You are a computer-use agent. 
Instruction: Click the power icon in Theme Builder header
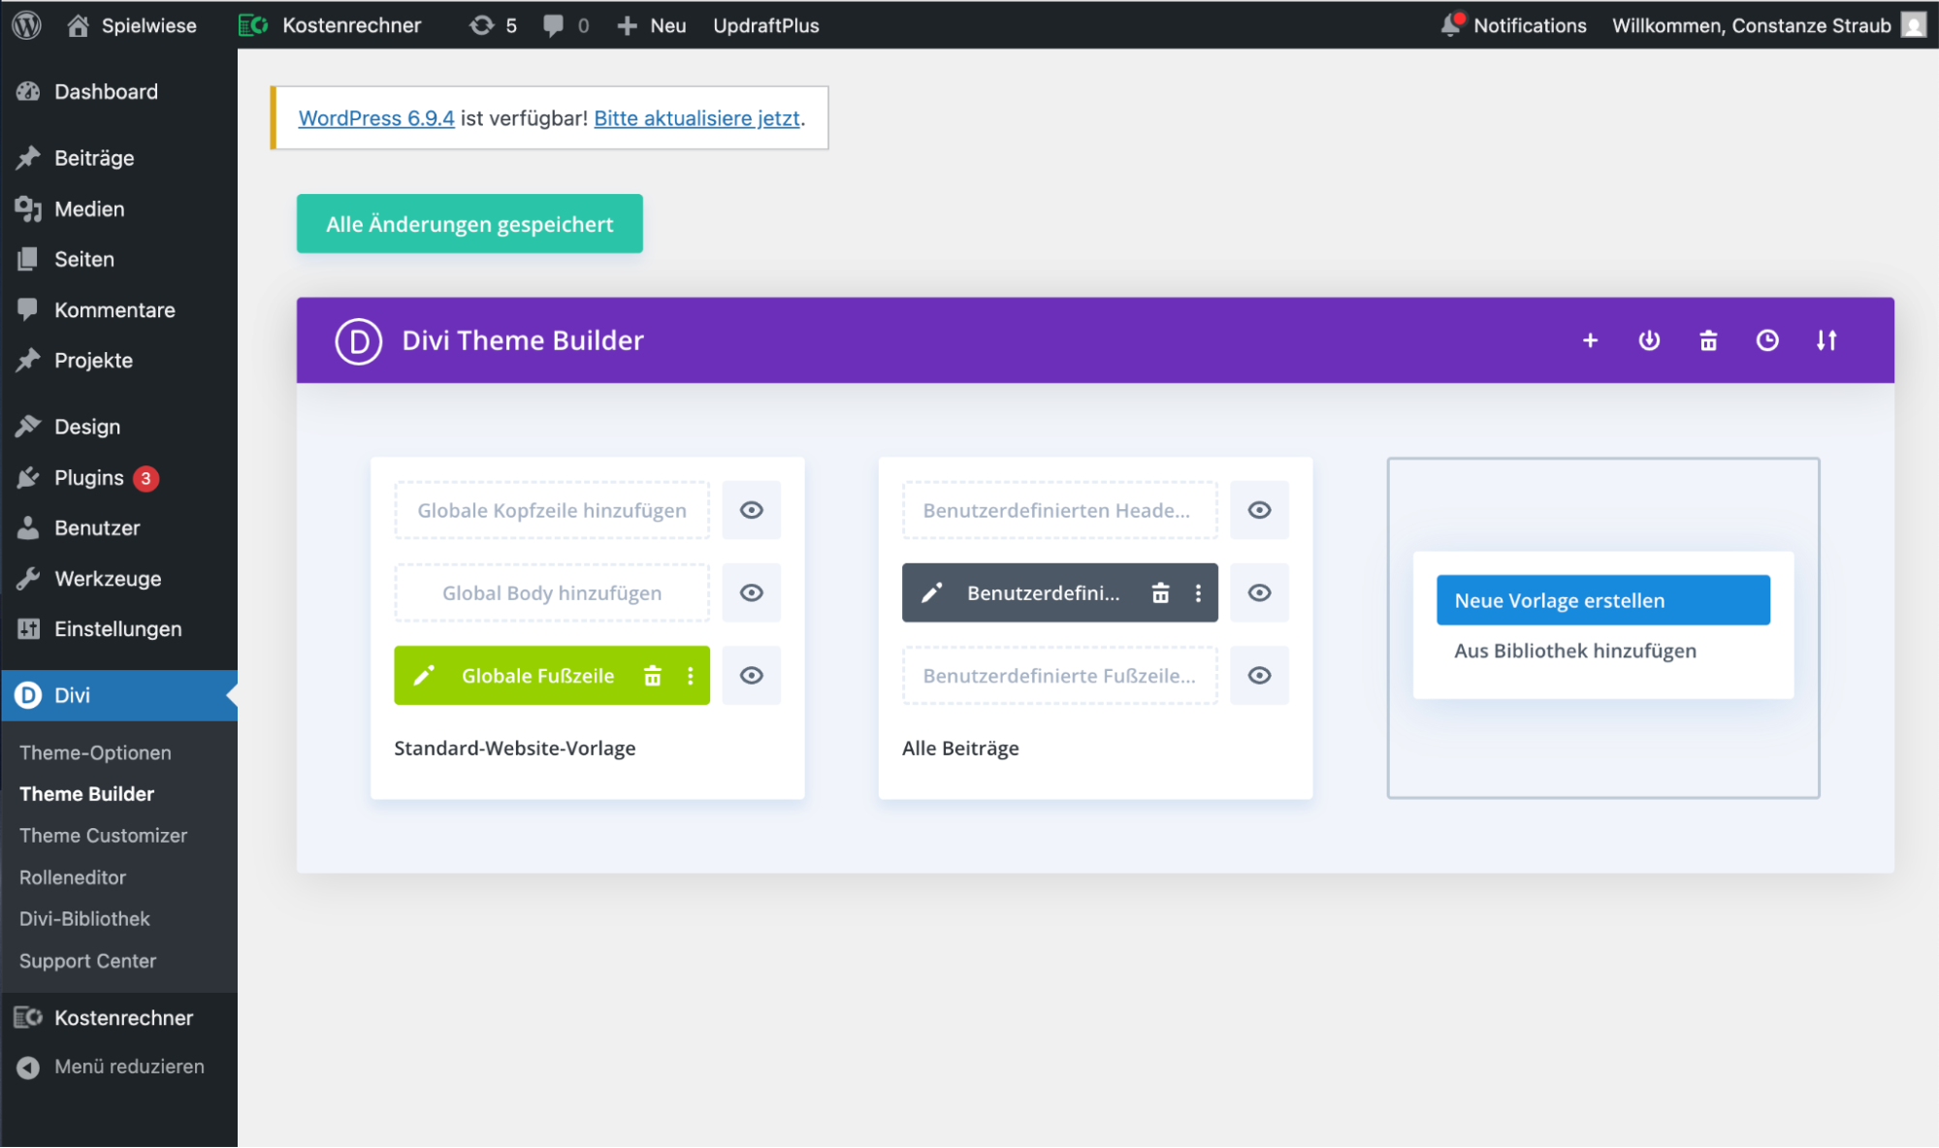point(1649,340)
